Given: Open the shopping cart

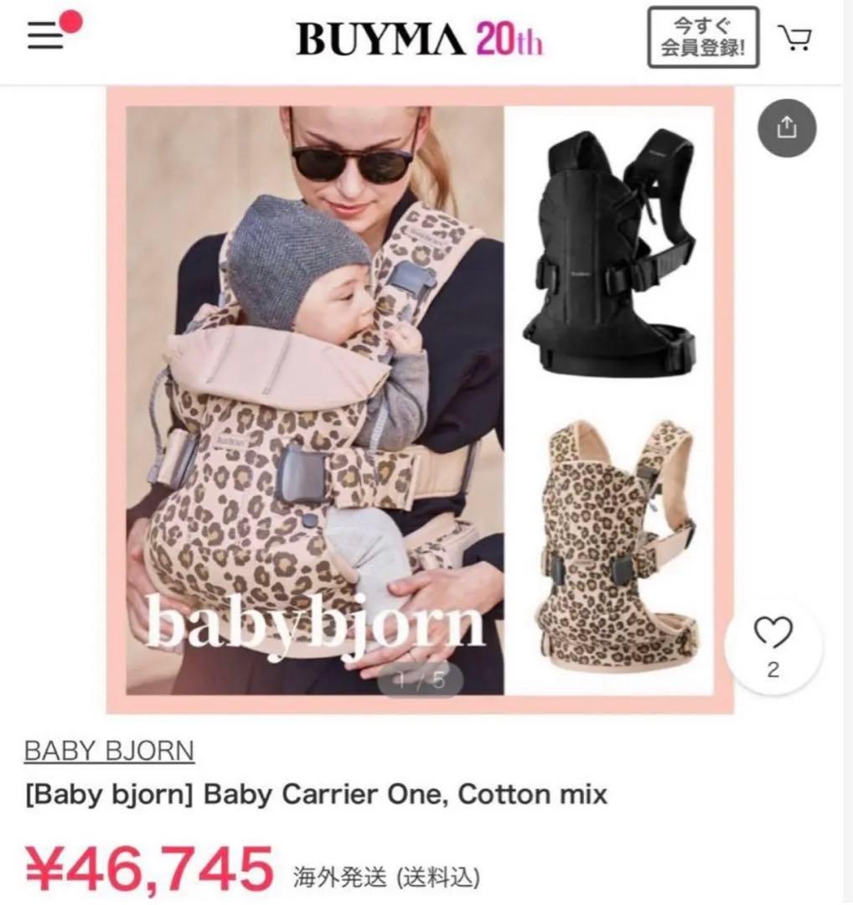Looking at the screenshot, I should click(x=797, y=38).
